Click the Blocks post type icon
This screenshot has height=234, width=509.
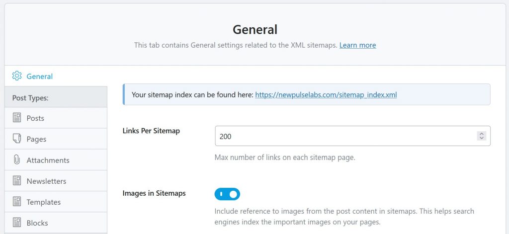click(17, 223)
